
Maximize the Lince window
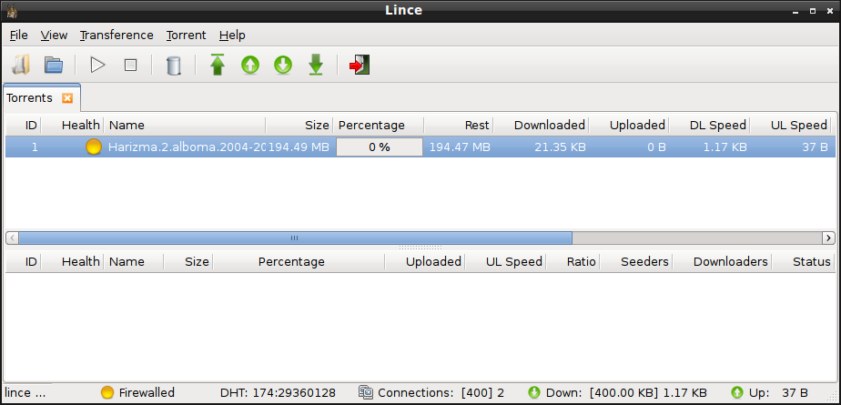[x=813, y=11]
